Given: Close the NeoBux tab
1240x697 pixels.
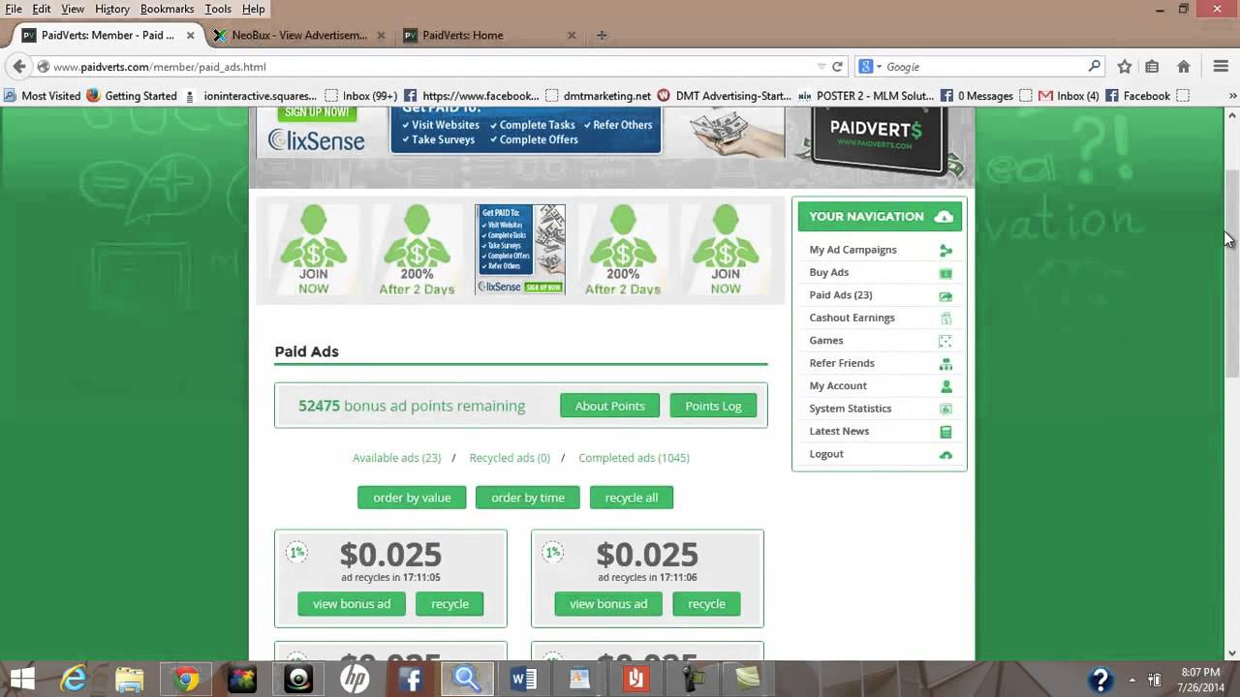Looking at the screenshot, I should [x=381, y=36].
